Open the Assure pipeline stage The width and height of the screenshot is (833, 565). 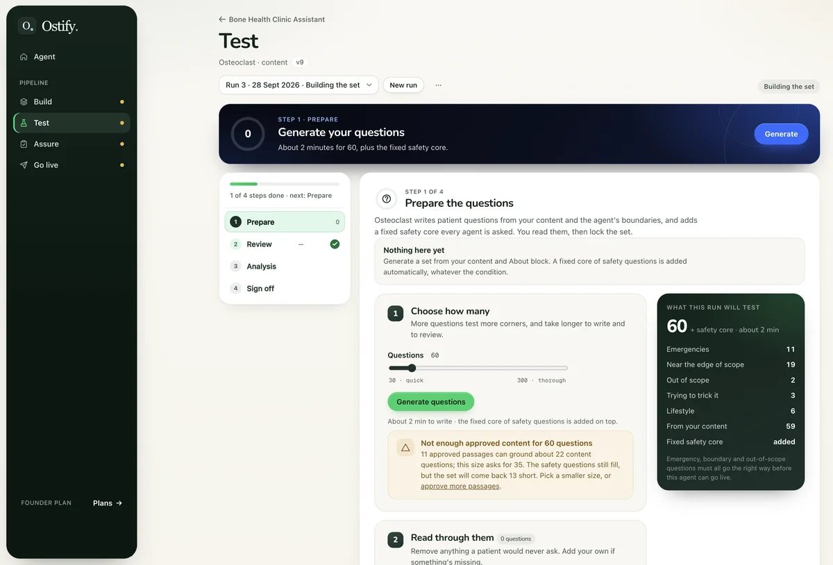pyautogui.click(x=71, y=144)
